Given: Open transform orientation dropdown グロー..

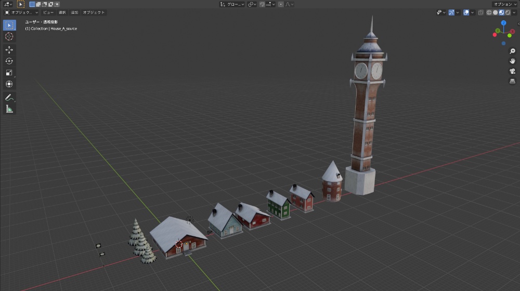Looking at the screenshot, I should click(x=232, y=4).
